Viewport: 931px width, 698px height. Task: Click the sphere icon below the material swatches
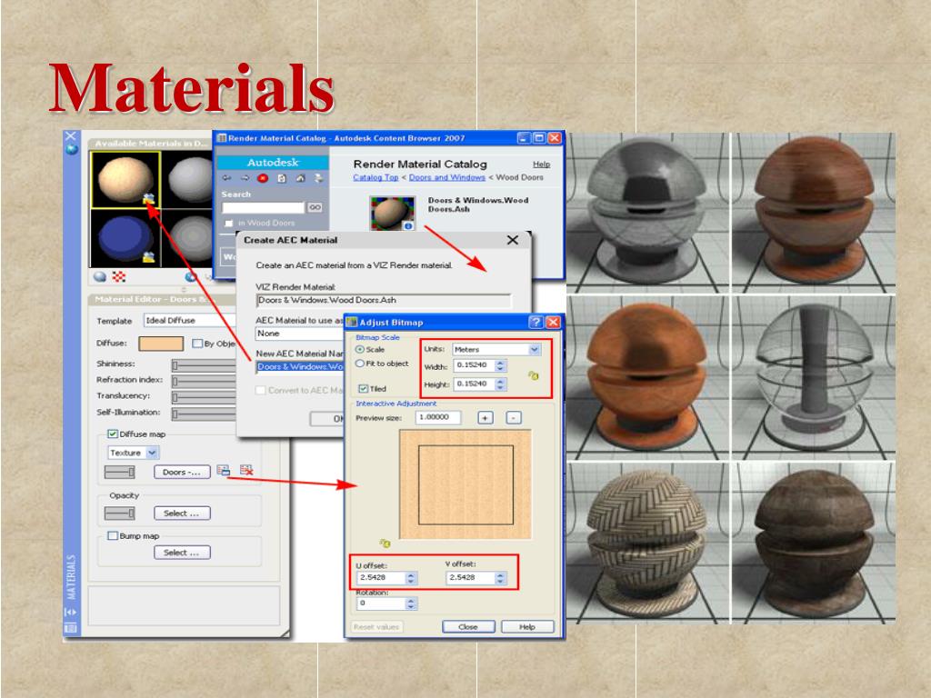(100, 276)
